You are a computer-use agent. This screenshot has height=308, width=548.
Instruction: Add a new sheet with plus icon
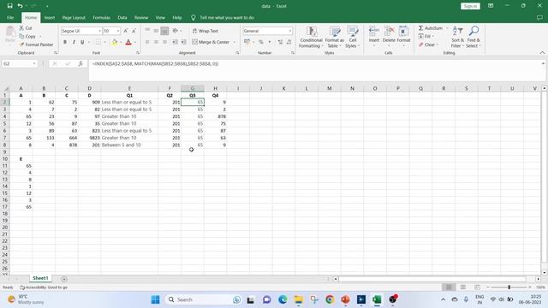(64, 279)
